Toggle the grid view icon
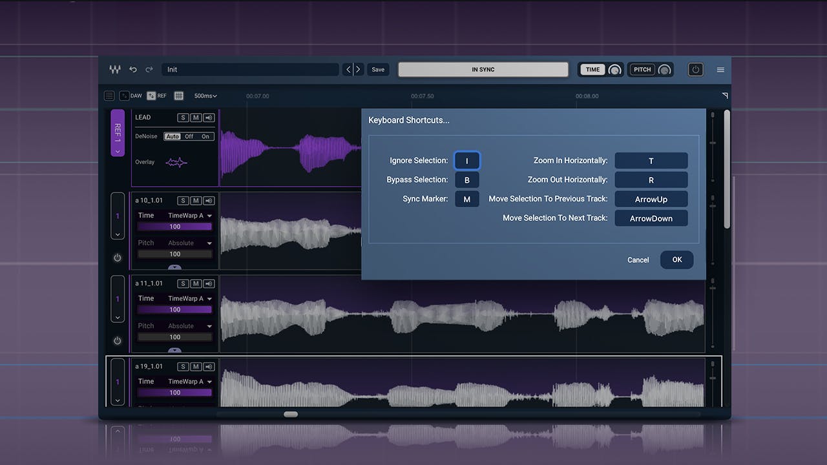This screenshot has width=827, height=465. point(179,96)
